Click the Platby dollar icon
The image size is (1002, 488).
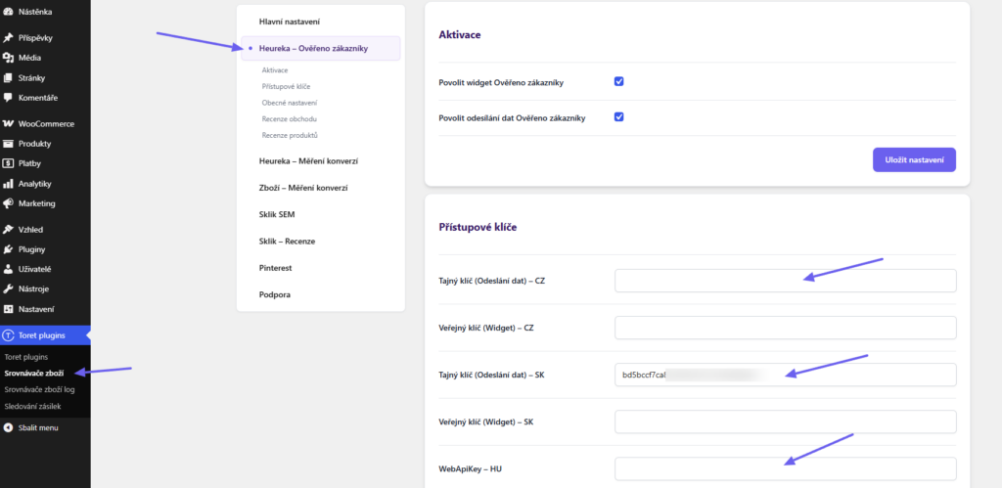click(8, 163)
